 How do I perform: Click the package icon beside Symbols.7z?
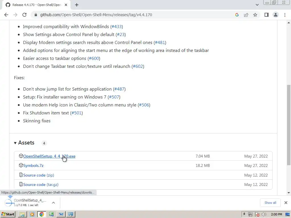[21, 165]
